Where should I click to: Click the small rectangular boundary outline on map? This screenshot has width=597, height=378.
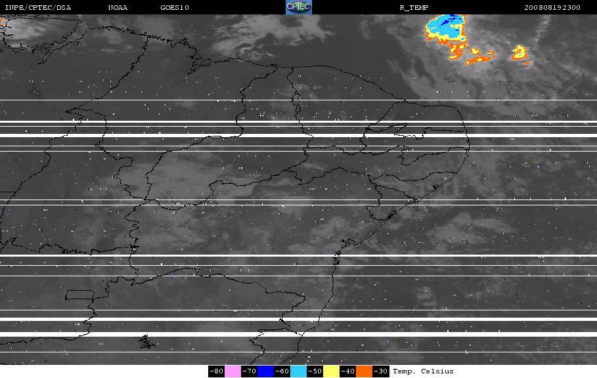pos(79,295)
